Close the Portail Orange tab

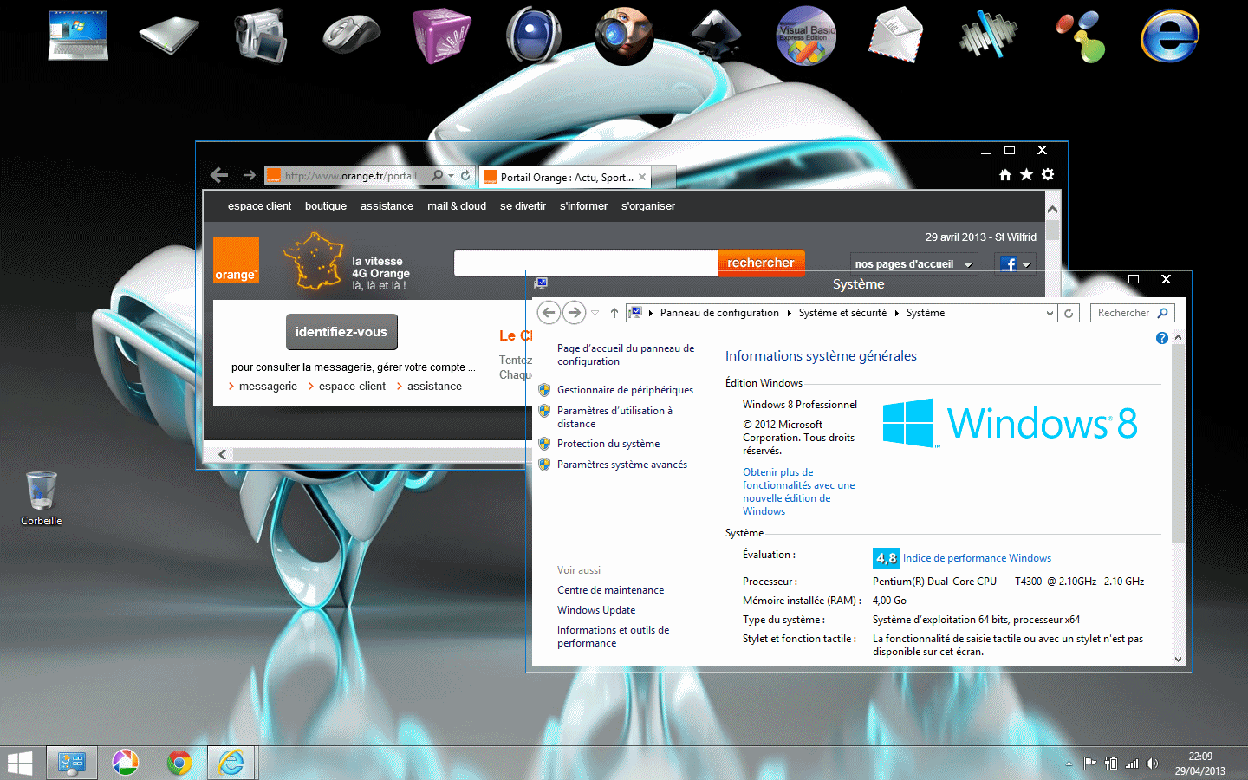click(642, 177)
